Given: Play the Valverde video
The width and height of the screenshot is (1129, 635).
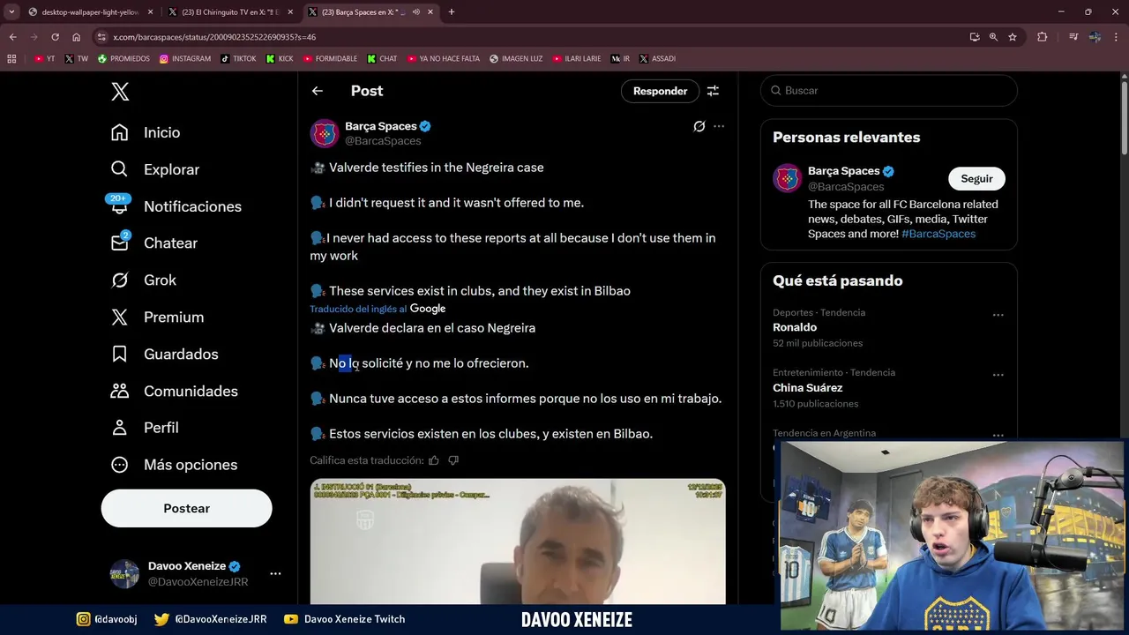Looking at the screenshot, I should tap(518, 542).
